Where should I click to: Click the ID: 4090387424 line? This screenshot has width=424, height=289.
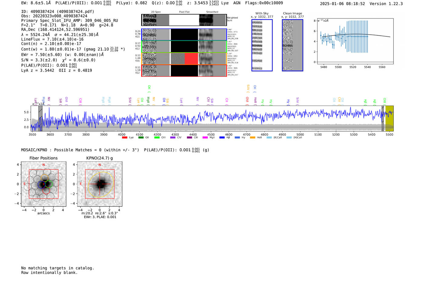click(x=58, y=12)
